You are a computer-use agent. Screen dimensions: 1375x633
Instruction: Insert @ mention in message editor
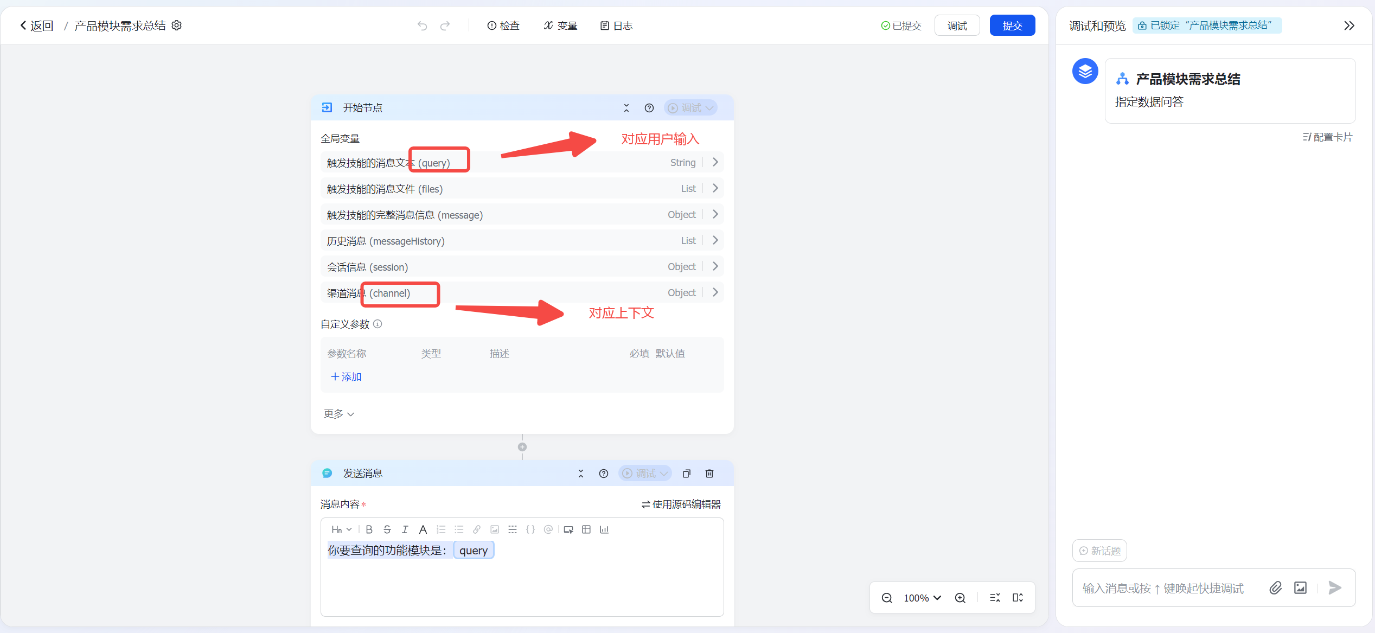(548, 529)
